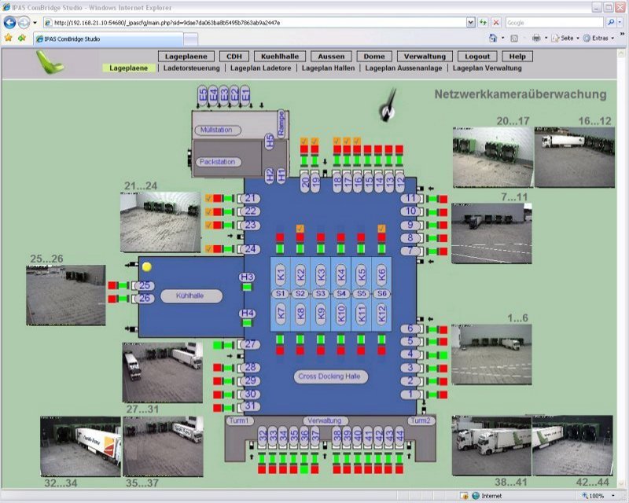629x503 pixels.
Task: Open the Extras dropdown menu
Action: point(602,38)
